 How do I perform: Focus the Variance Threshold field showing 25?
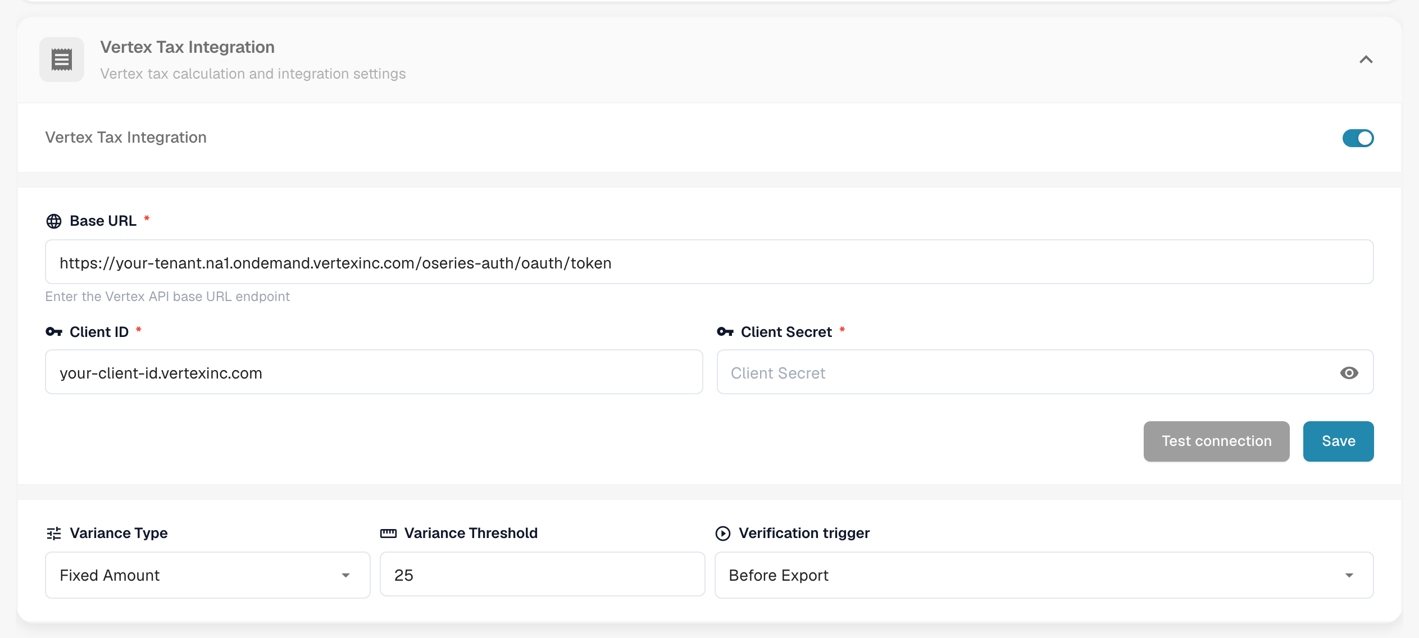(x=542, y=575)
